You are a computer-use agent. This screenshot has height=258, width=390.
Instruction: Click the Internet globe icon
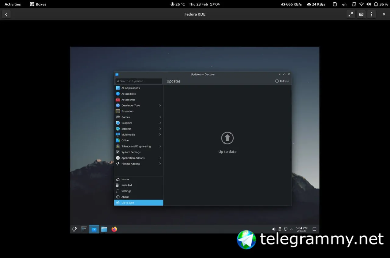click(118, 129)
